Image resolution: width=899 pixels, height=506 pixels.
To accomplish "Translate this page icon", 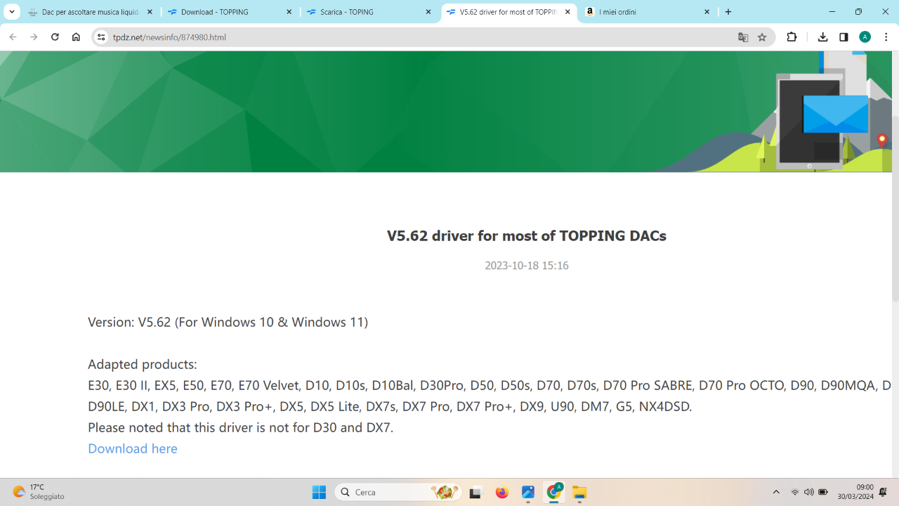I will click(743, 37).
